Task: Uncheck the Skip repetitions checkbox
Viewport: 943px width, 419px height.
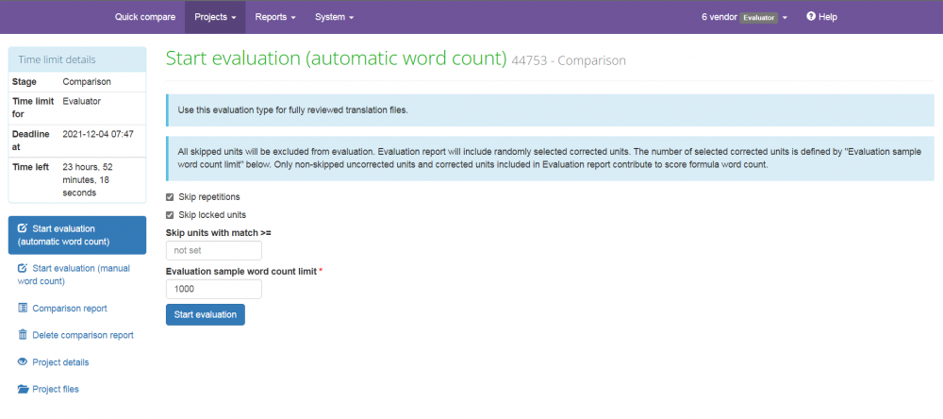Action: (x=170, y=197)
